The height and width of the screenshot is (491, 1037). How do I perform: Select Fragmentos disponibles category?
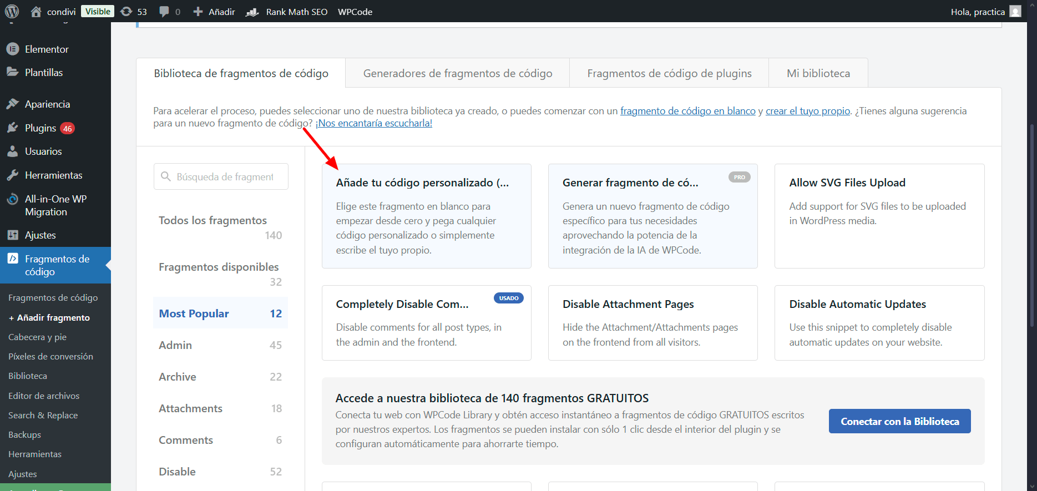tap(220, 274)
